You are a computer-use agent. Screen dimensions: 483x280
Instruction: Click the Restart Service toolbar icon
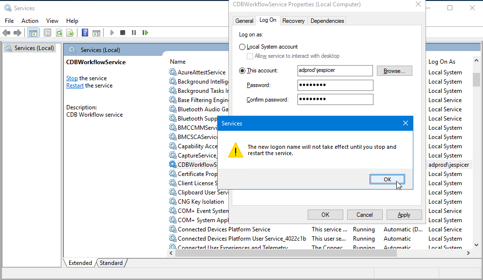point(146,33)
